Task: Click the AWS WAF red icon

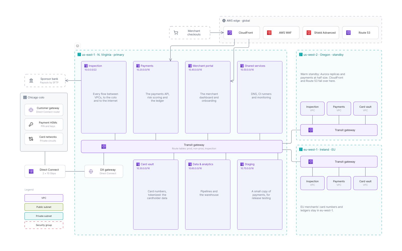Action: tap(269, 33)
